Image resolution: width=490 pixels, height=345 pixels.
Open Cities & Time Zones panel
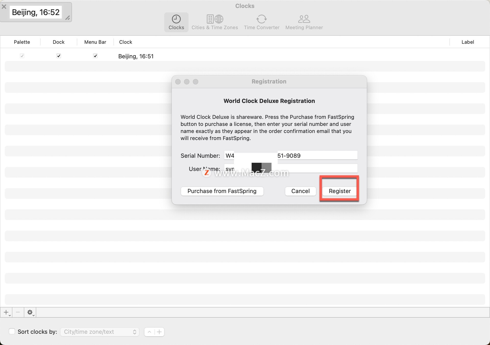pos(215,22)
